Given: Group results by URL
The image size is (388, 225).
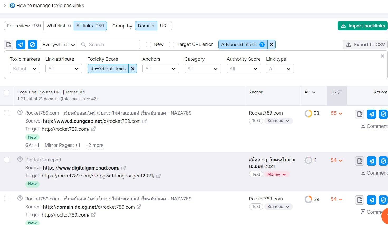Looking at the screenshot, I should click(x=164, y=26).
